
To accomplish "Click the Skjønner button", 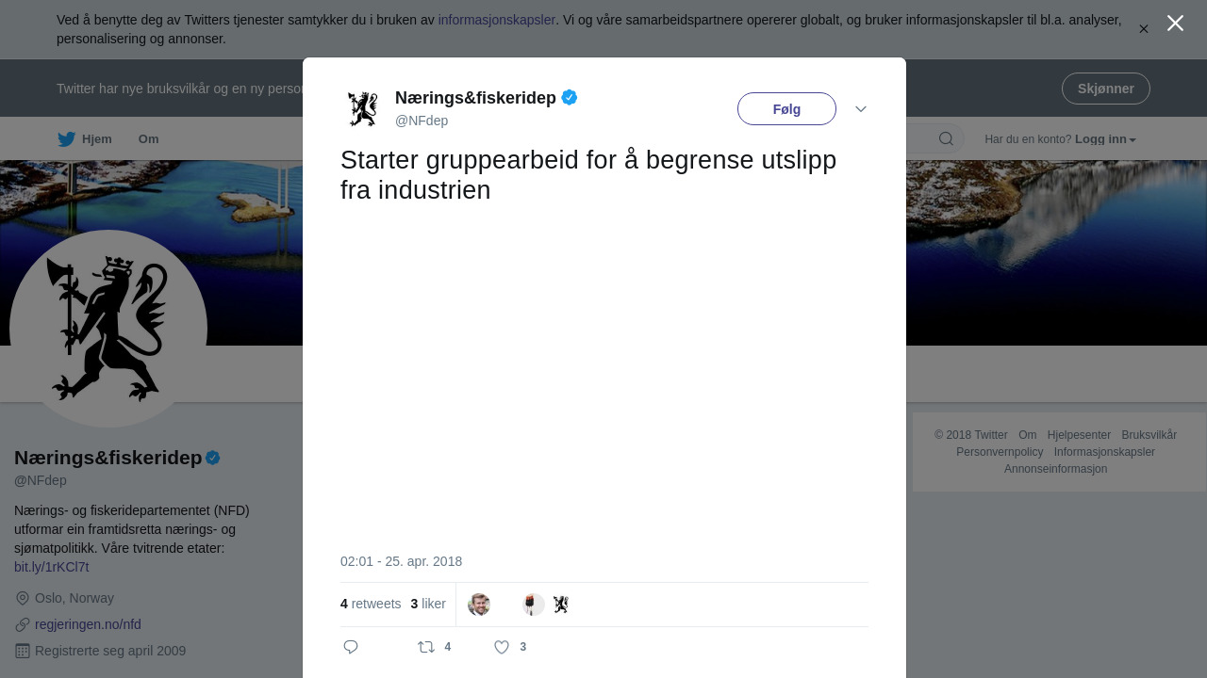I will 1106,89.
